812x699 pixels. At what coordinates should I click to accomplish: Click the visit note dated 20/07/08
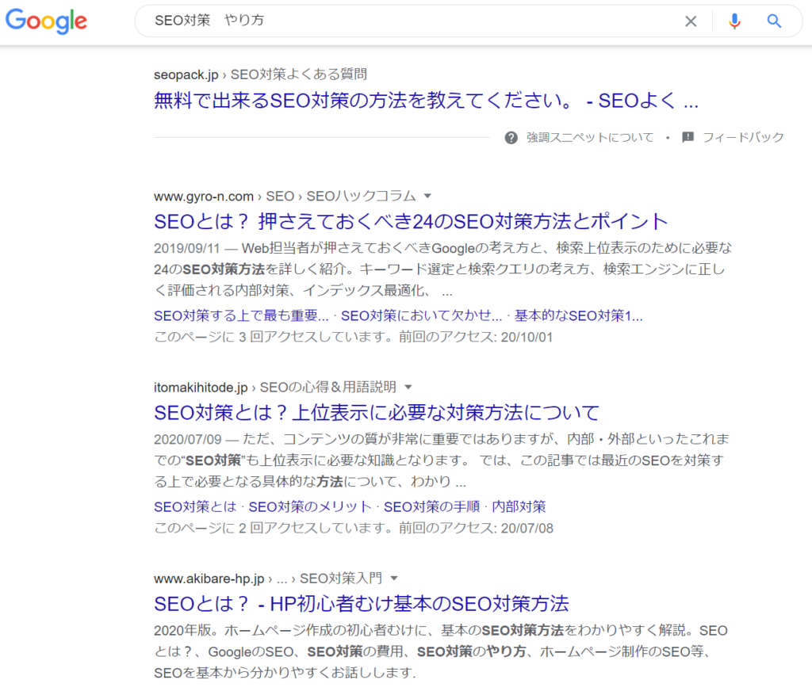click(x=354, y=529)
